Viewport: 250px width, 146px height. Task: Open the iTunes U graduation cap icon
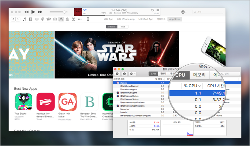pyautogui.click(x=49, y=19)
